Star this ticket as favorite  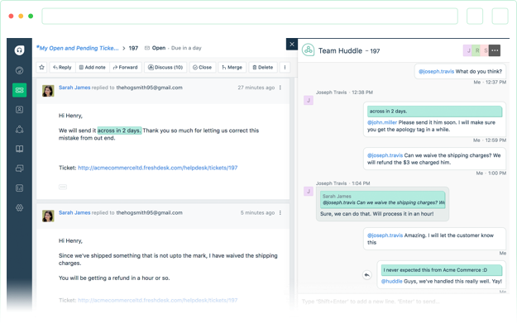pyautogui.click(x=41, y=67)
